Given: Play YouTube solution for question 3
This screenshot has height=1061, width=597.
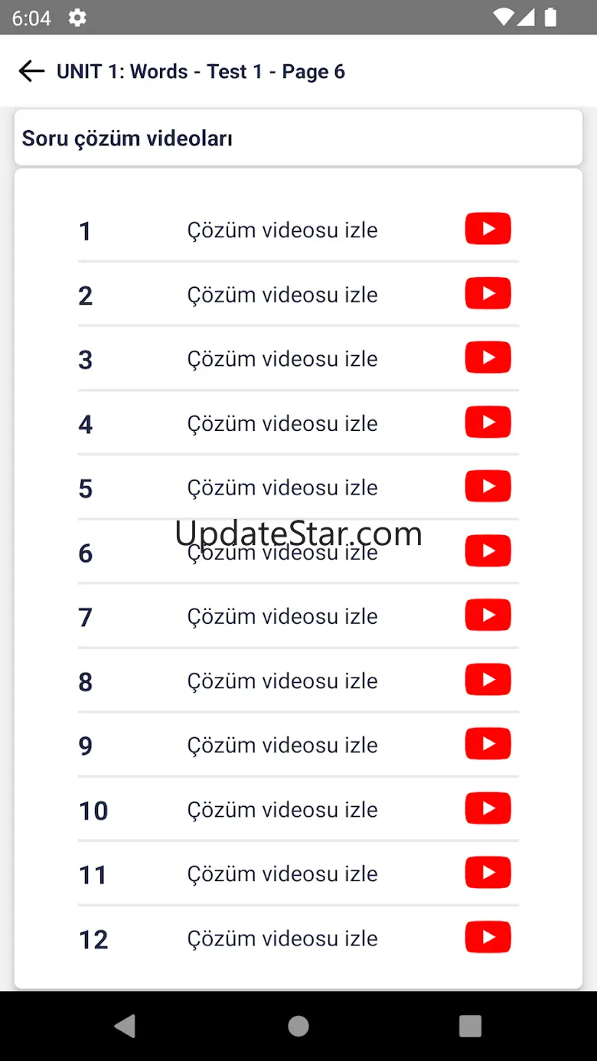Looking at the screenshot, I should pos(488,357).
